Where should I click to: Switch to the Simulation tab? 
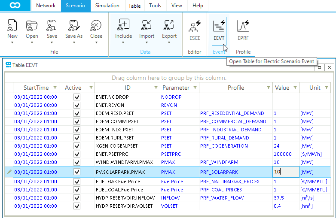pyautogui.click(x=107, y=6)
